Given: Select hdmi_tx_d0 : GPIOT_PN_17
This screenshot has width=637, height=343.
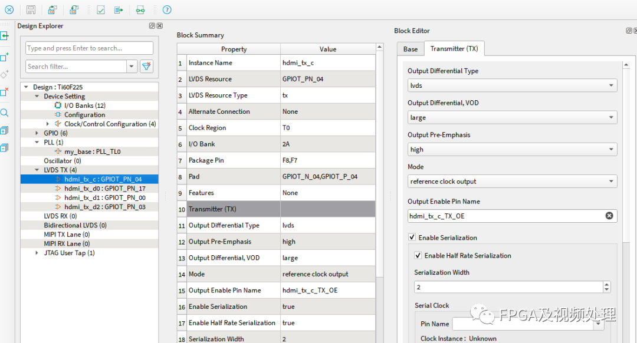Looking at the screenshot, I should [105, 189].
